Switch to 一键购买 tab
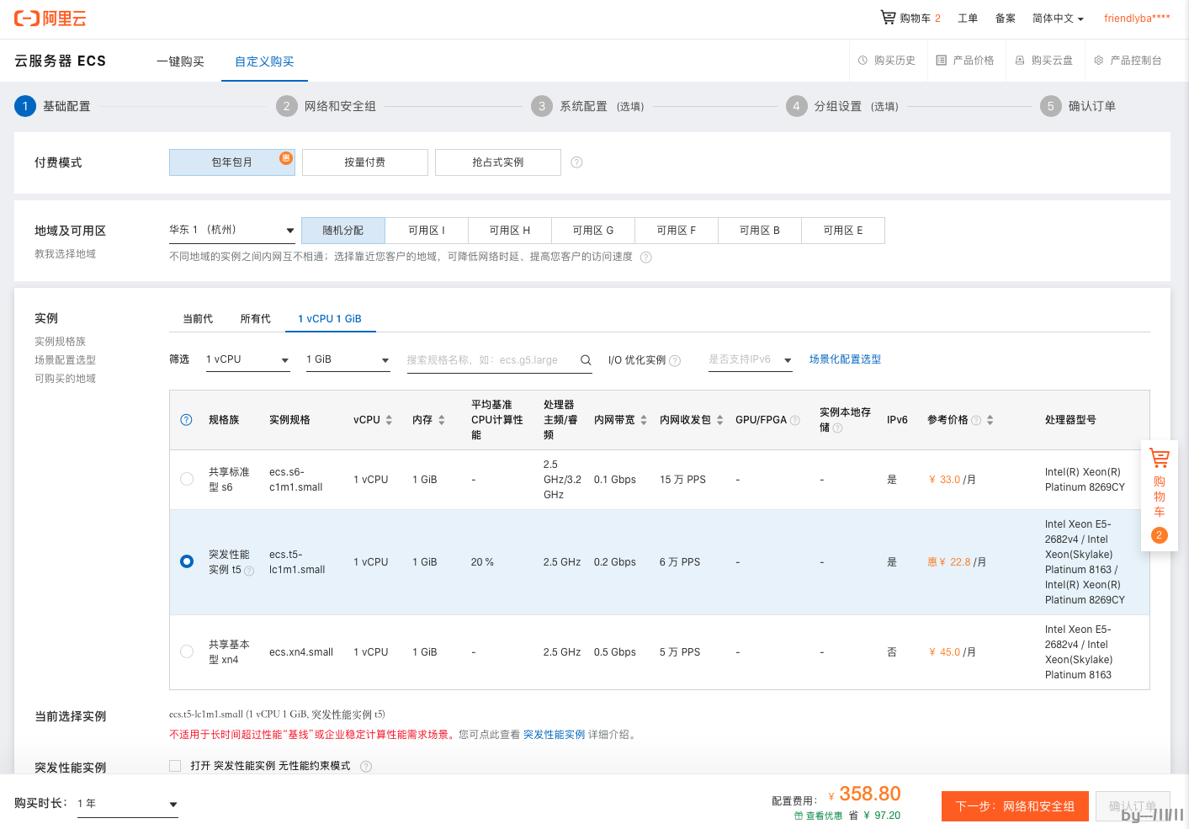Image resolution: width=1189 pixels, height=829 pixels. click(x=180, y=61)
